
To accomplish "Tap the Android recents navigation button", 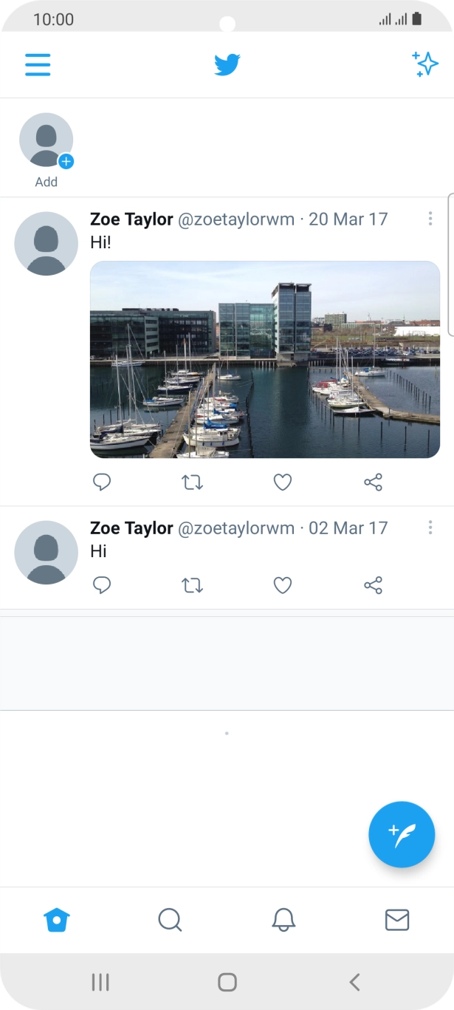I will [100, 982].
